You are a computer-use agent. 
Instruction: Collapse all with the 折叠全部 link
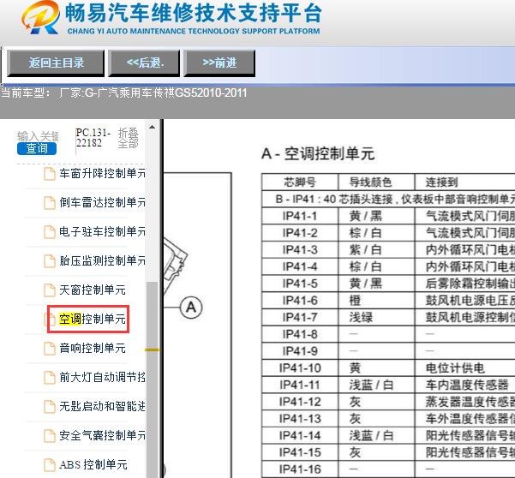pyautogui.click(x=128, y=138)
